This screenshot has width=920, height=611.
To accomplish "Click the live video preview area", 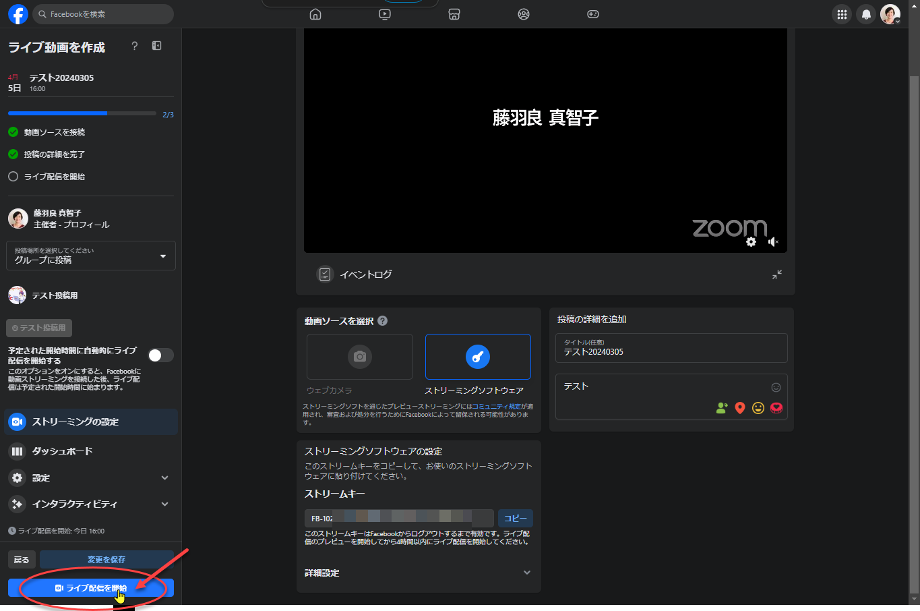I will [x=545, y=140].
